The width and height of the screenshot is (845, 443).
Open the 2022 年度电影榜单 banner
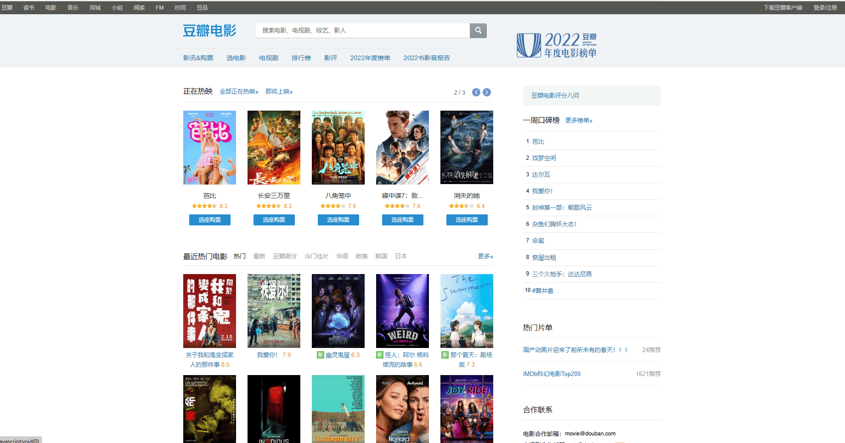pyautogui.click(x=557, y=45)
